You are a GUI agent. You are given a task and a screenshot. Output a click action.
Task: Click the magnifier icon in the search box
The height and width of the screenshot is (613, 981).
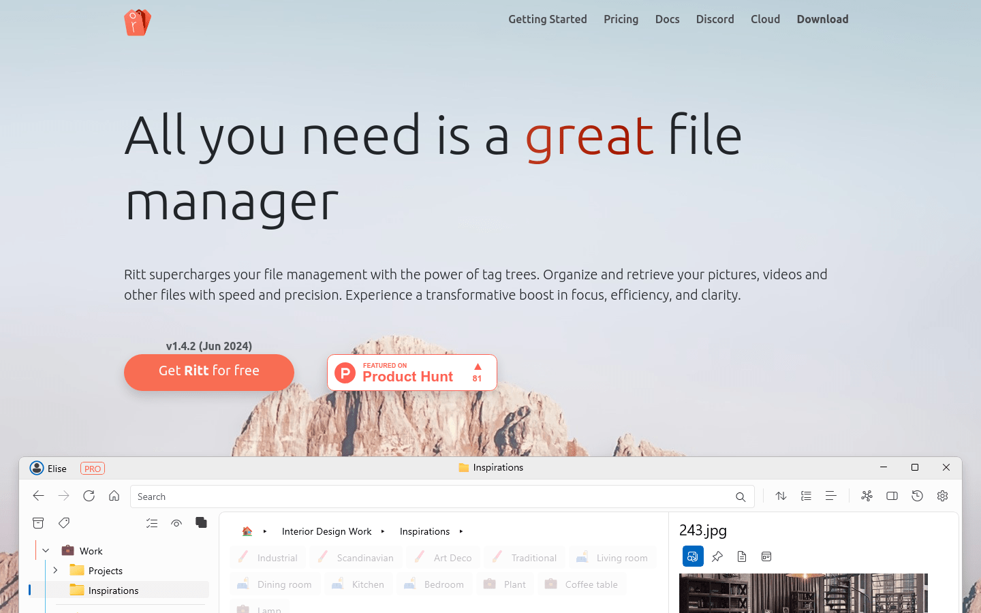pyautogui.click(x=741, y=497)
